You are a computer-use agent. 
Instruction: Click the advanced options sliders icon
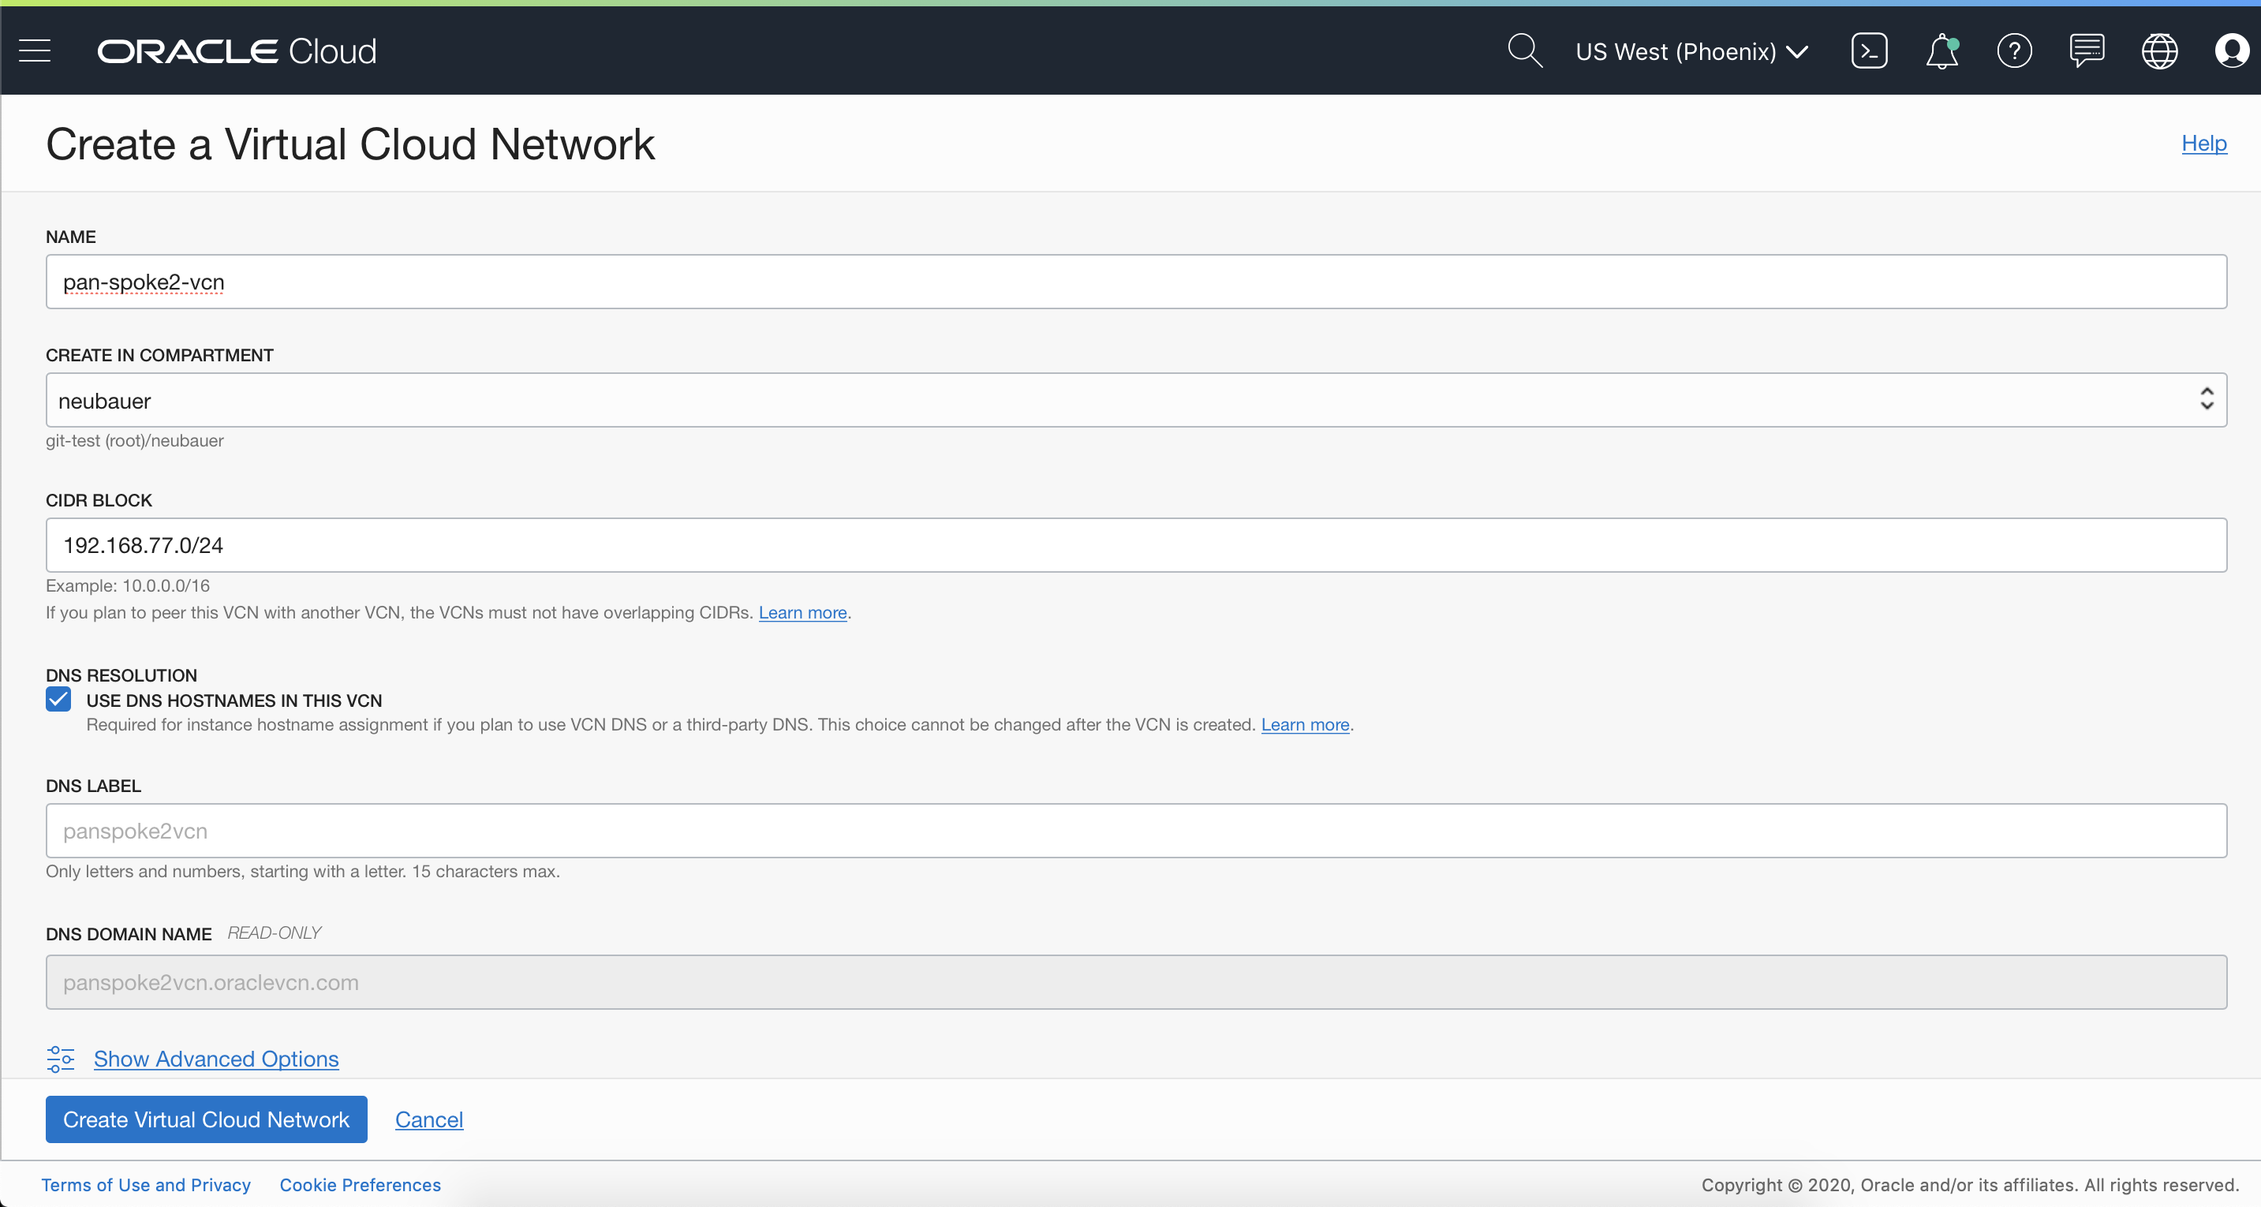coord(61,1059)
